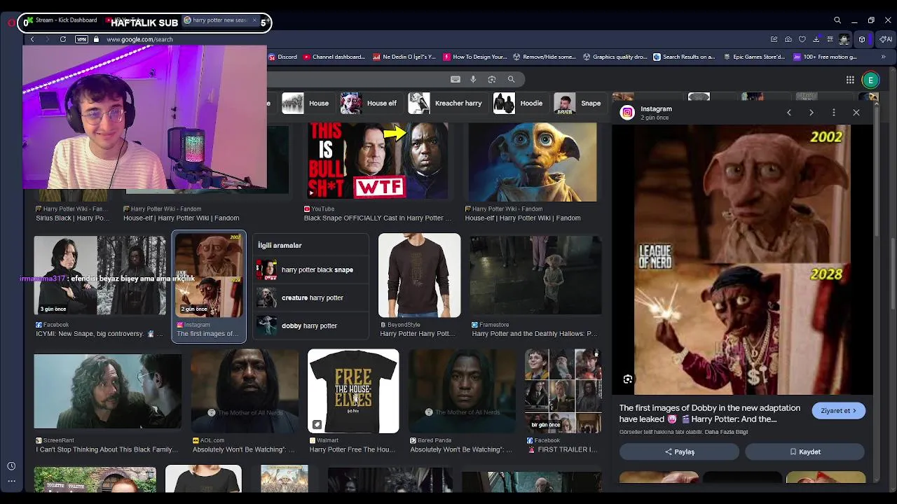897x504 pixels.
Task: Open the Daha Fazla Bilgi link
Action: click(726, 432)
